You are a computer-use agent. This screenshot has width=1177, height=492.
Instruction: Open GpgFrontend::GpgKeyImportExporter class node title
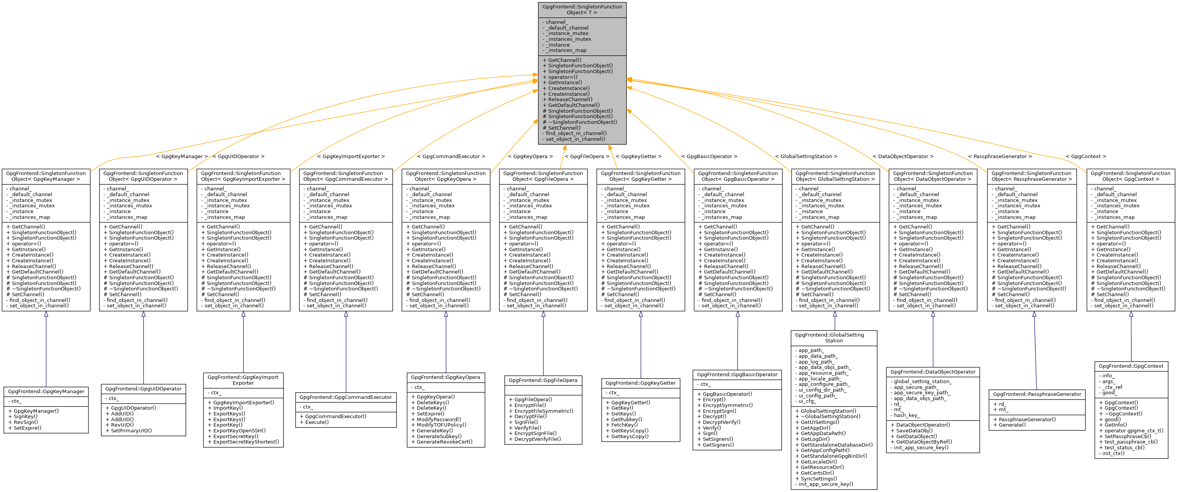[243, 380]
